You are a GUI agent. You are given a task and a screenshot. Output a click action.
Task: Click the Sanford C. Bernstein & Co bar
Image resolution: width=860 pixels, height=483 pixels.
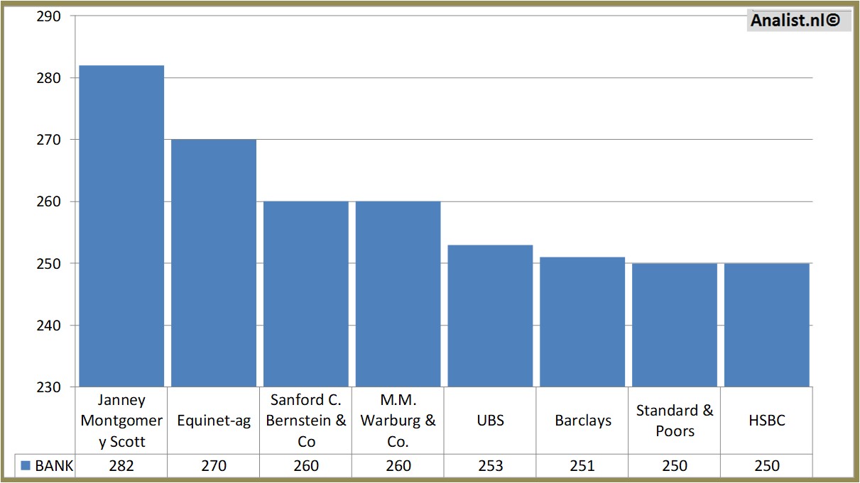coord(306,294)
